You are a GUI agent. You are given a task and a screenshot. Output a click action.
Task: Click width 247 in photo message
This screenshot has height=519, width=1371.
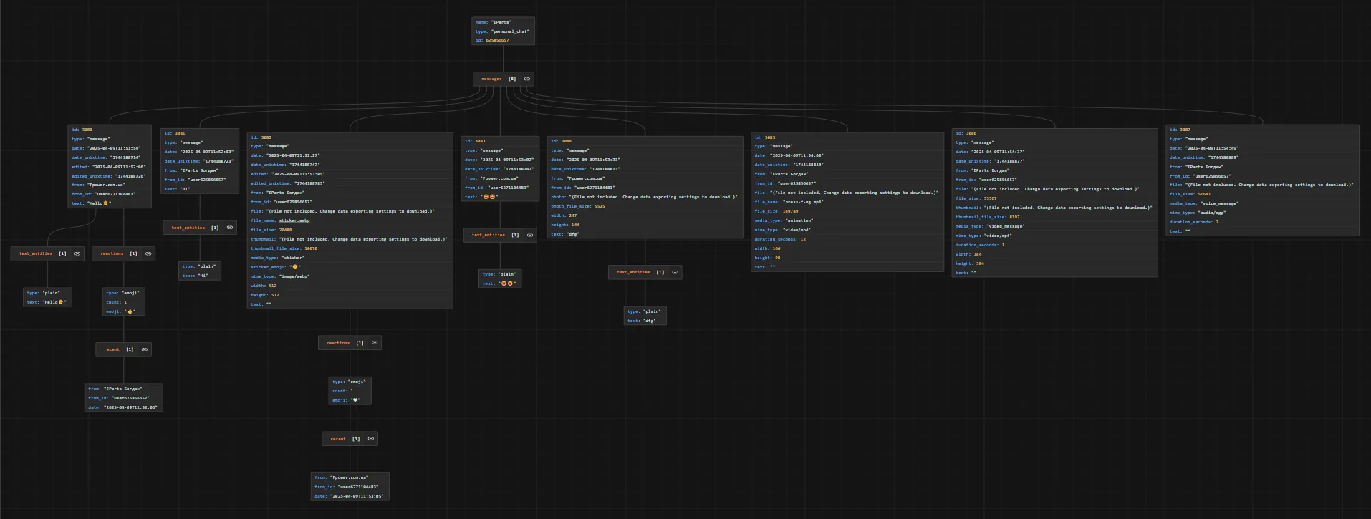(x=564, y=215)
